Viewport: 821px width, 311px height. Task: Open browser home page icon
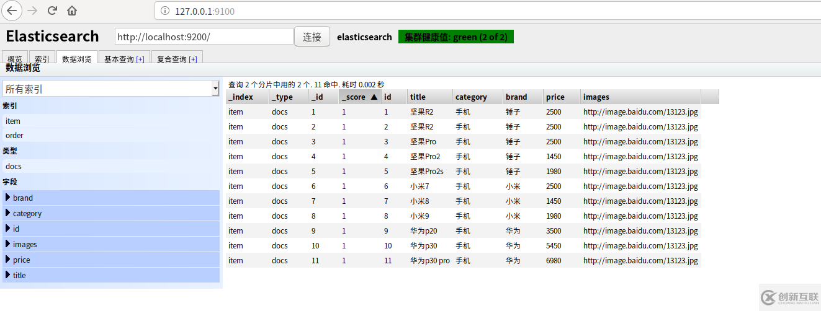tap(72, 11)
